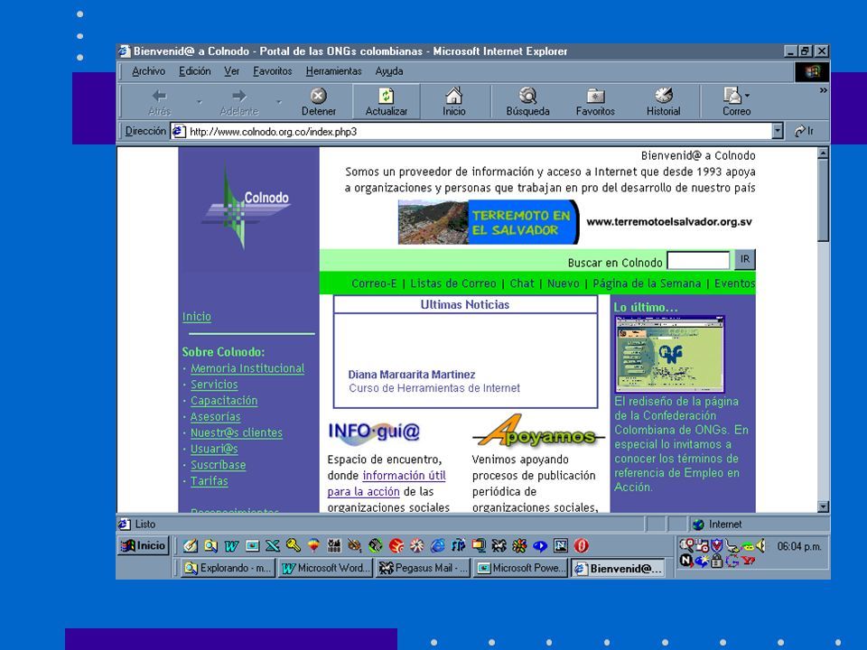
Task: Click the Inicio link in the page sidebar
Action: click(x=196, y=317)
